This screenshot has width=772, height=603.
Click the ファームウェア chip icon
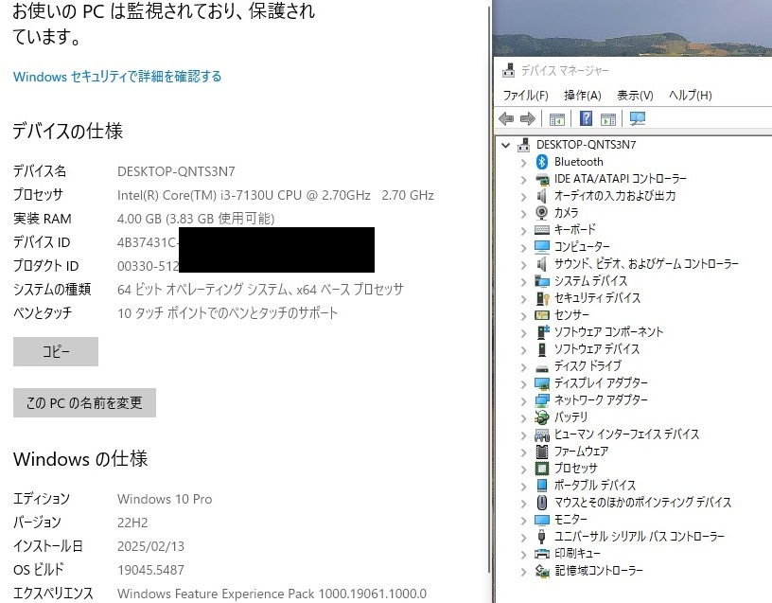coord(541,452)
